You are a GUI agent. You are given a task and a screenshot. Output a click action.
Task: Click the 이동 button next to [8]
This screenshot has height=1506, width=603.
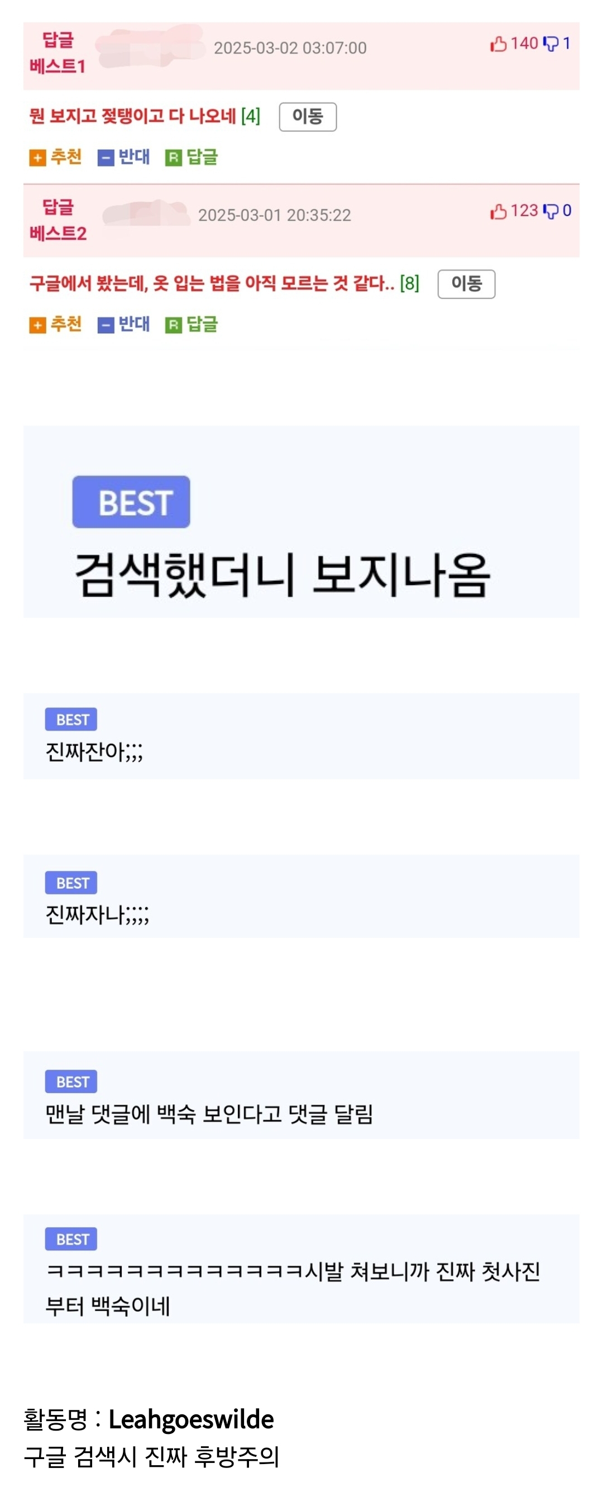pyautogui.click(x=467, y=284)
